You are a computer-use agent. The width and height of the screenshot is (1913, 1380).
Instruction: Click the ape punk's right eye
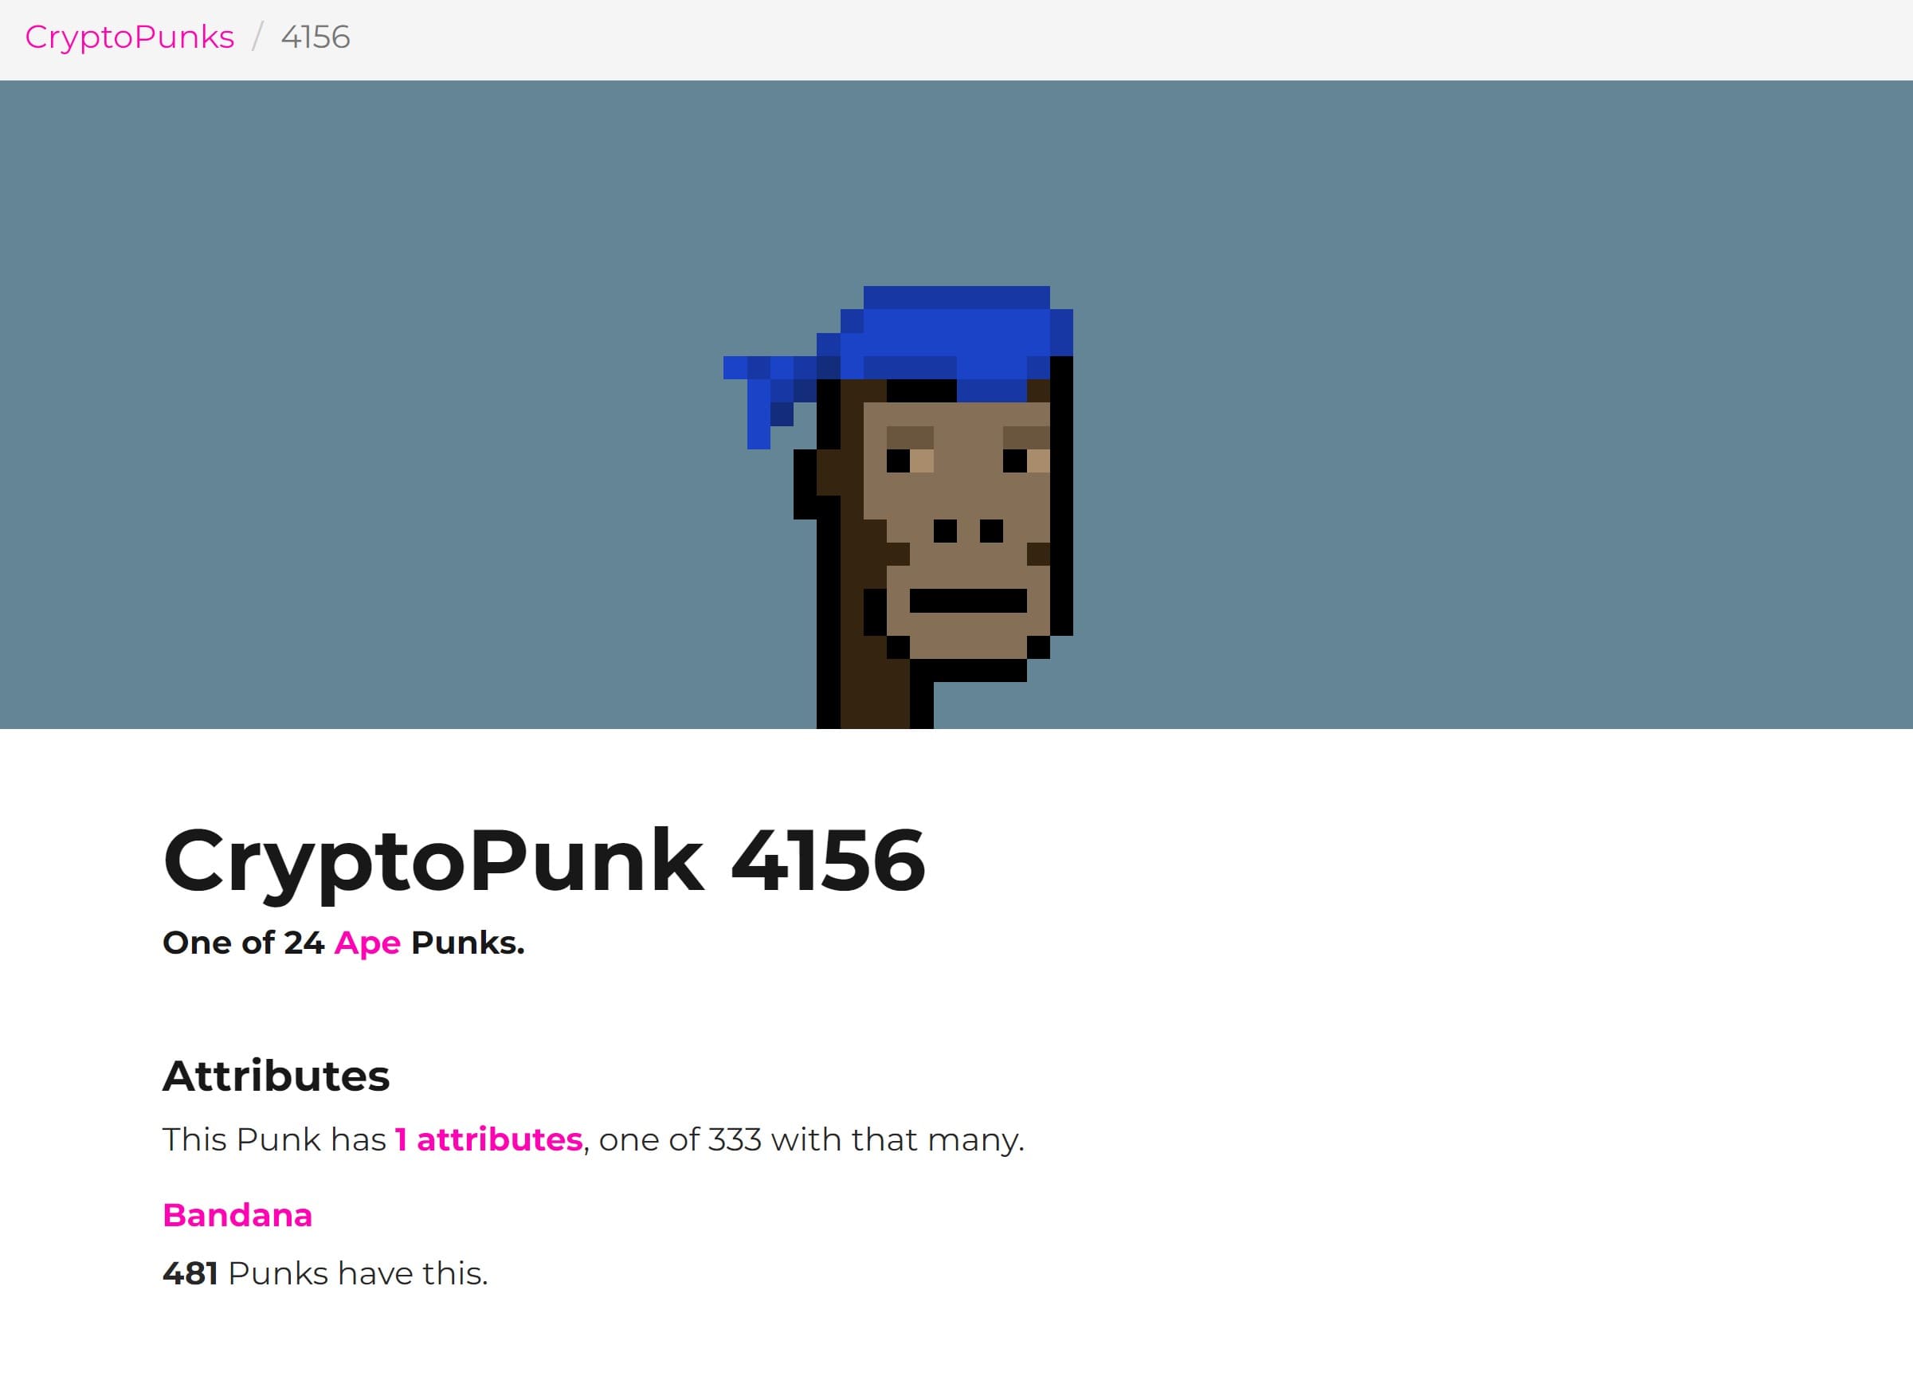click(x=1025, y=461)
